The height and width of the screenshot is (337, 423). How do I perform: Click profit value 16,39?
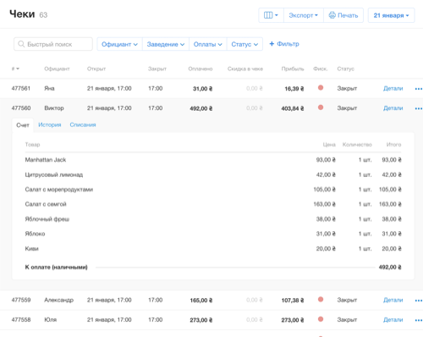click(x=294, y=89)
